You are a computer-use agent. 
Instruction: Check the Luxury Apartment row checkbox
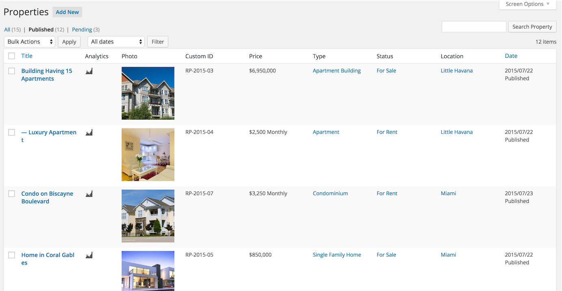tap(12, 132)
